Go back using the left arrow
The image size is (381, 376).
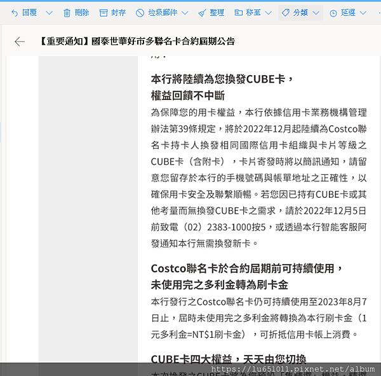[20, 41]
